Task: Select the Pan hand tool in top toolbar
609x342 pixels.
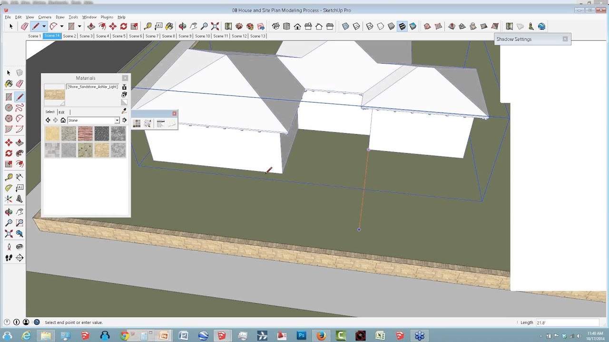Action: point(194,27)
